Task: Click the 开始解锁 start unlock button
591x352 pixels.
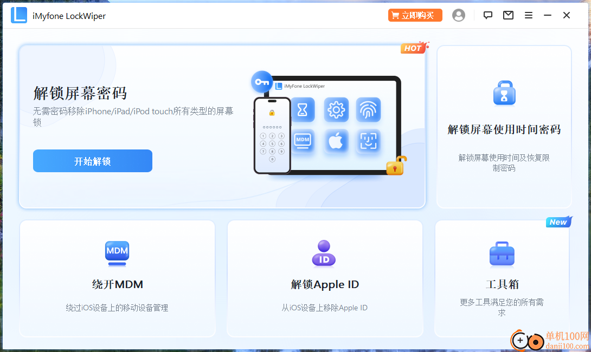Action: coord(93,161)
